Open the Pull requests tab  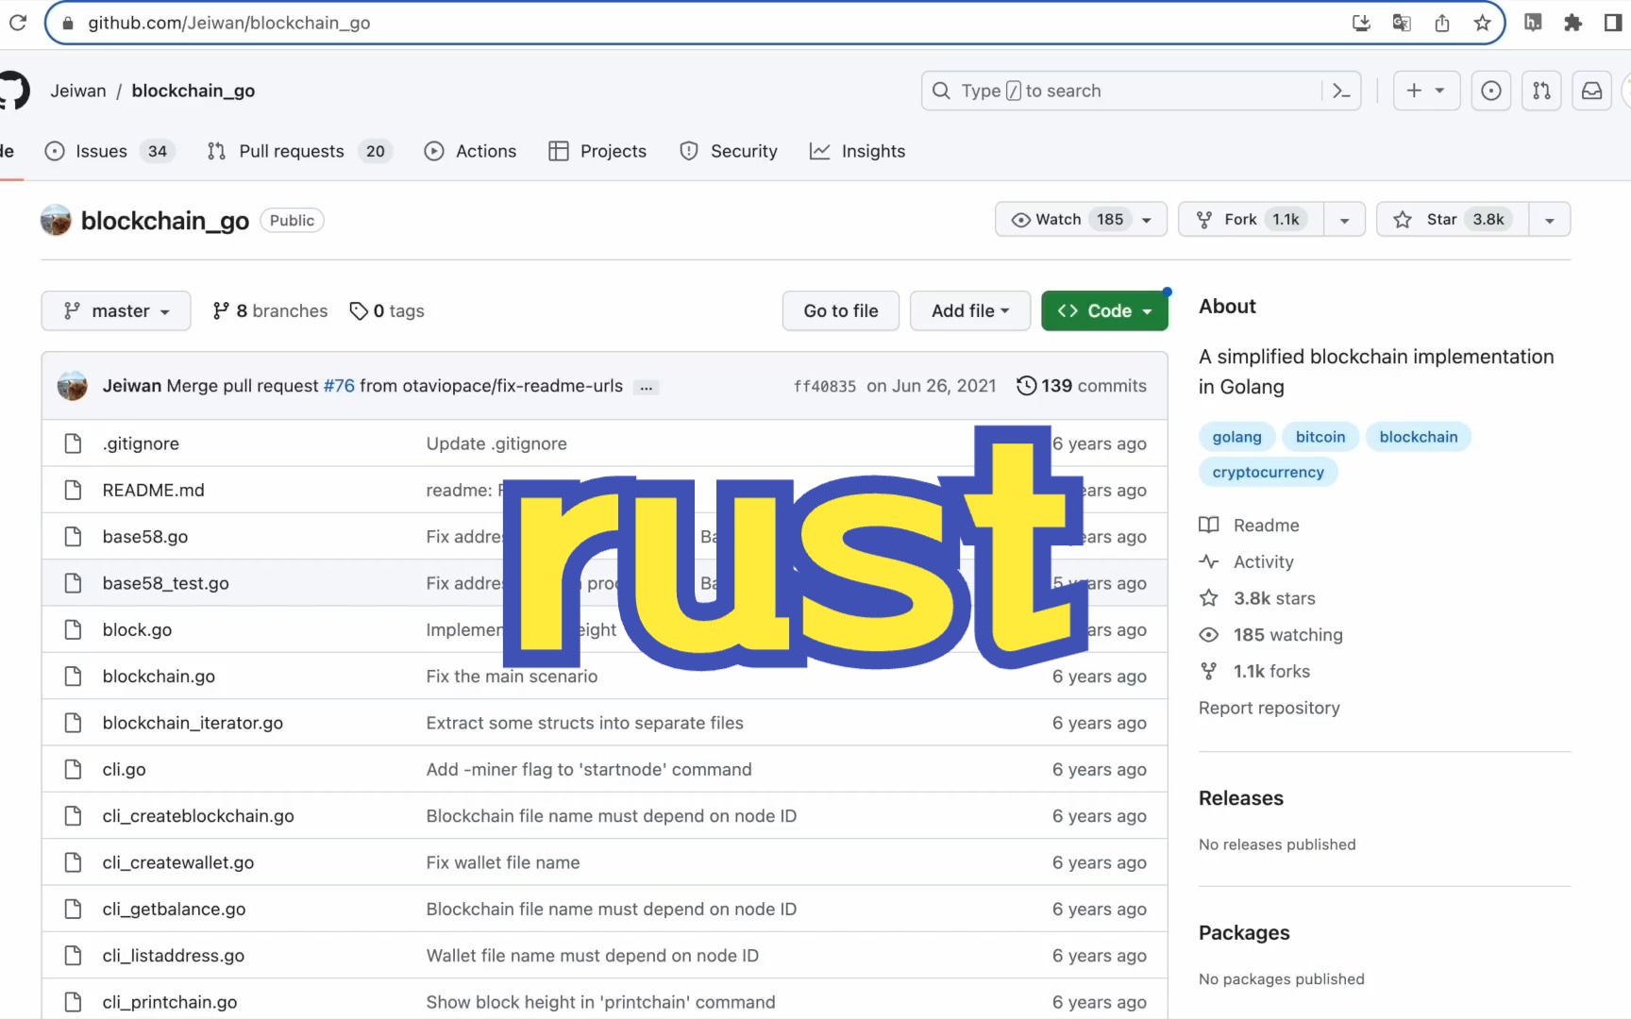[x=300, y=151]
